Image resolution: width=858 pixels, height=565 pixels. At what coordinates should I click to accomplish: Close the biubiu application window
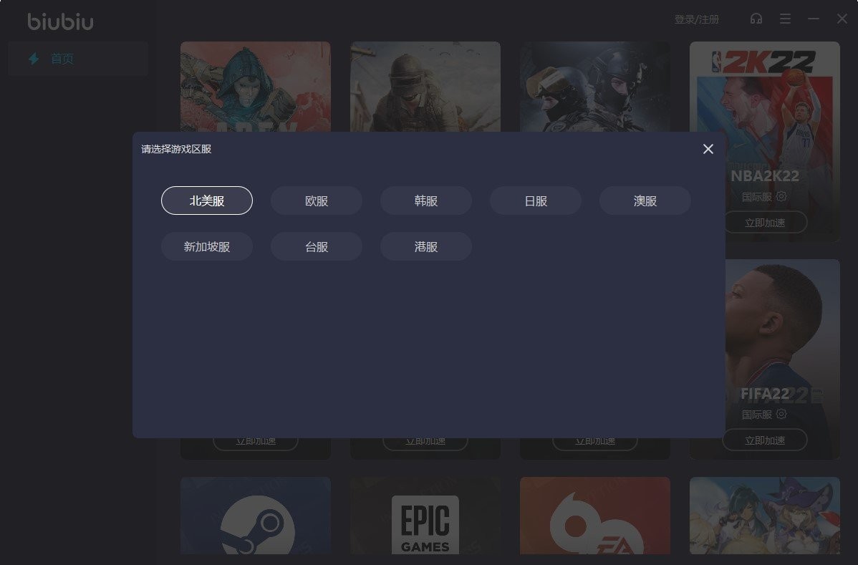(842, 19)
